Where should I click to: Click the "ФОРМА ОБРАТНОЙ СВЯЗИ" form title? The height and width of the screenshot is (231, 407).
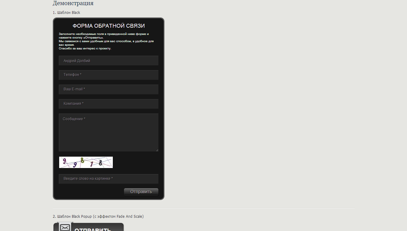tap(109, 26)
